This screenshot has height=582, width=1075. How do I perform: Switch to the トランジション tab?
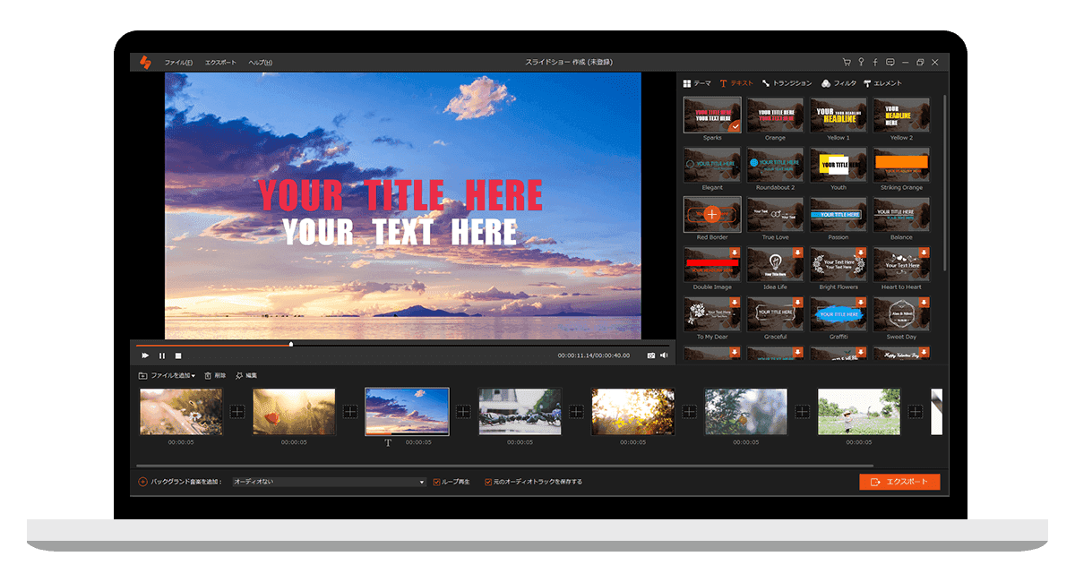(787, 83)
